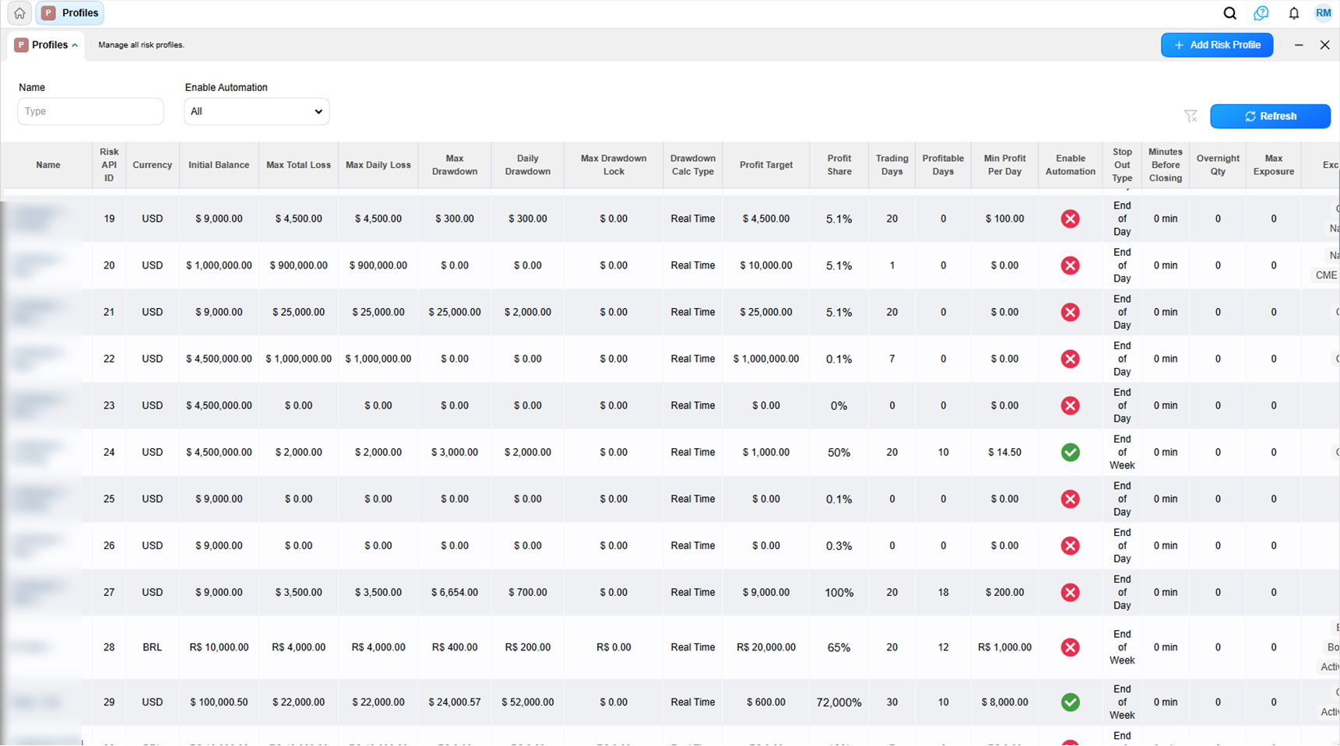Select End of Week in row 24
Viewport: 1340px width, 746px height.
tap(1121, 452)
